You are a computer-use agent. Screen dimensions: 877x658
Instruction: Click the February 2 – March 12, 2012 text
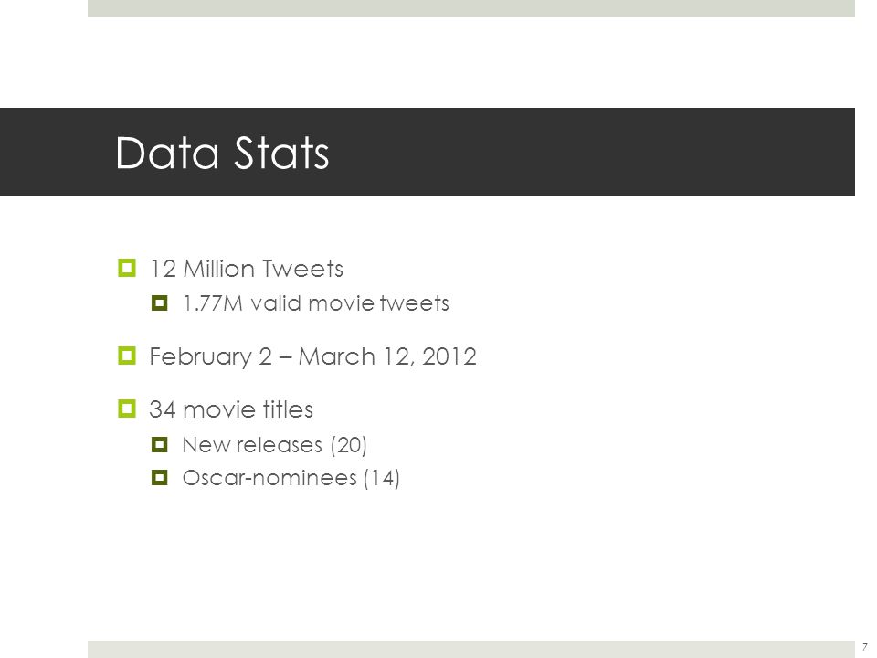(312, 356)
